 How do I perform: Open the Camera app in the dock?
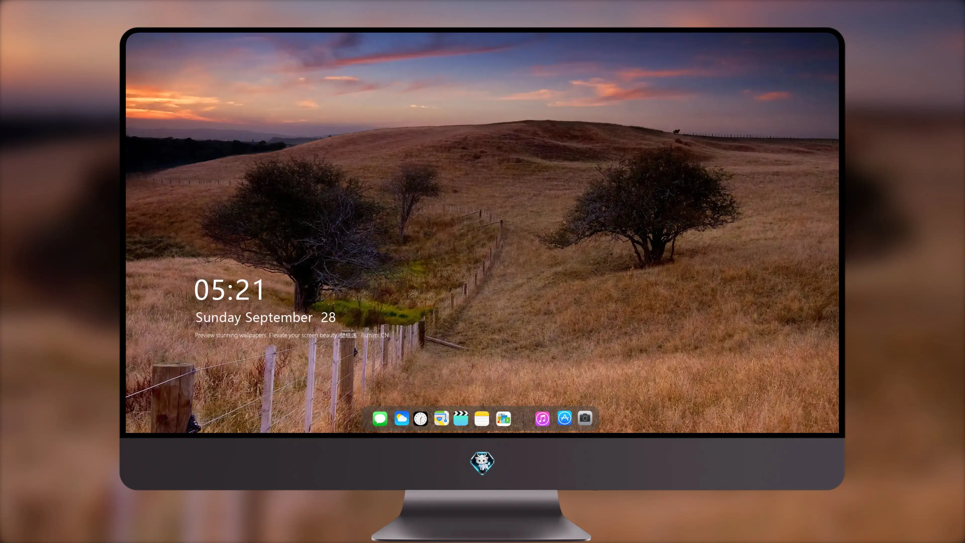(585, 418)
